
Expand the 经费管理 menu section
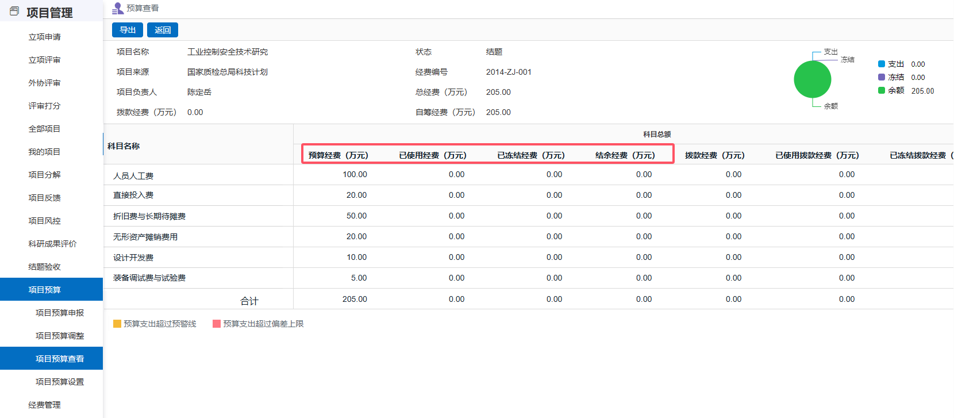[x=45, y=405]
